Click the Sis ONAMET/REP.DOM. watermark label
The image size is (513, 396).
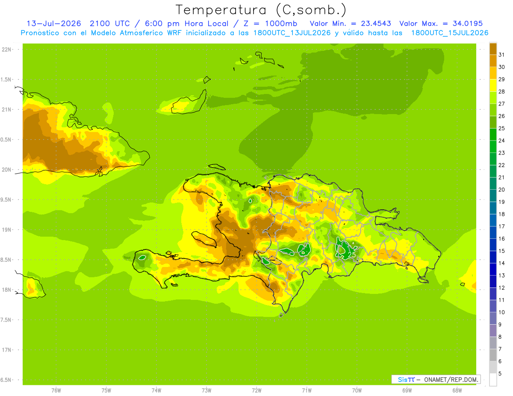tap(436, 379)
